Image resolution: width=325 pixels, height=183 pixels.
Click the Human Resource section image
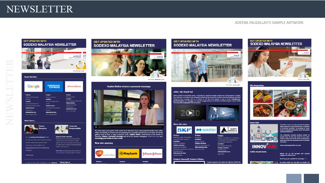click(x=31, y=129)
